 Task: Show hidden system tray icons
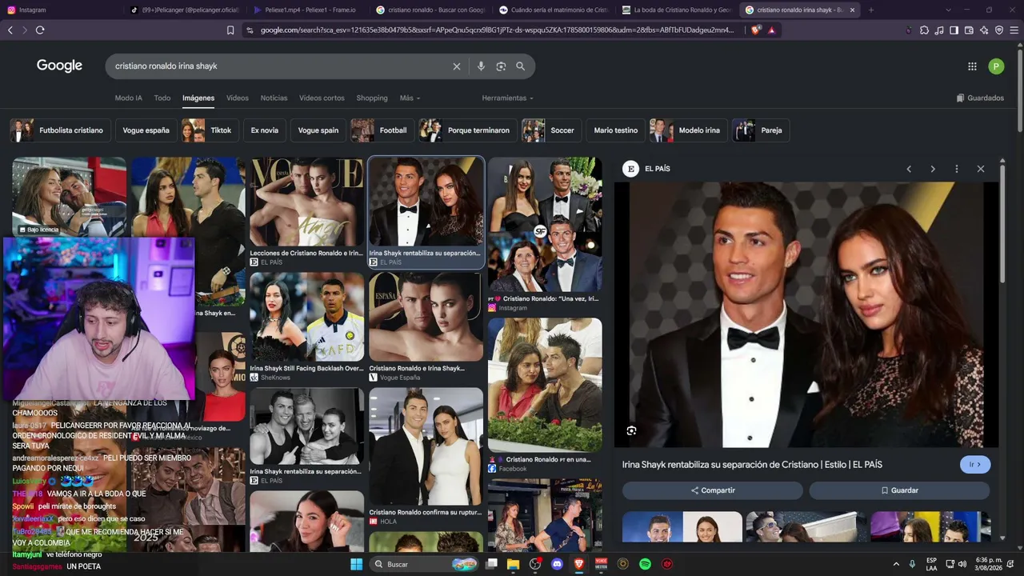click(896, 564)
